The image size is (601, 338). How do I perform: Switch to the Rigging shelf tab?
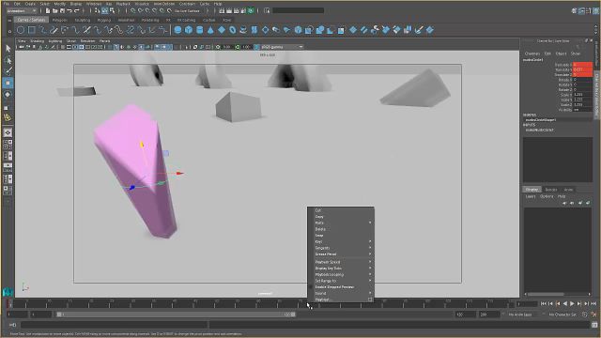[104, 20]
